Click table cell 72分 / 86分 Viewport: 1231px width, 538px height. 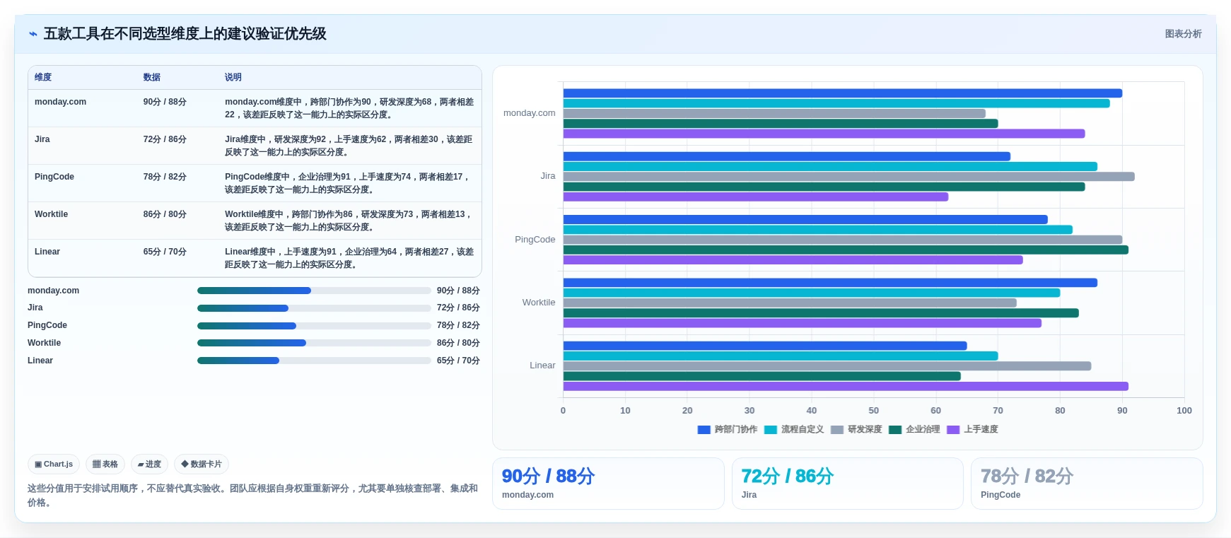165,139
